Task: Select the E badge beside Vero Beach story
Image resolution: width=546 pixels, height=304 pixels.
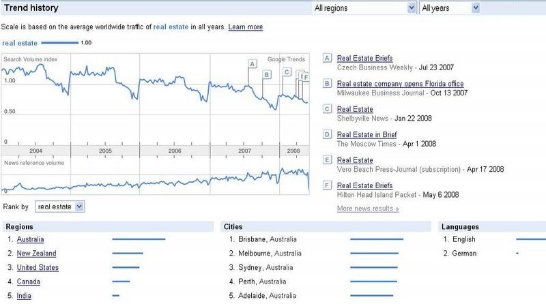Action: click(x=327, y=160)
